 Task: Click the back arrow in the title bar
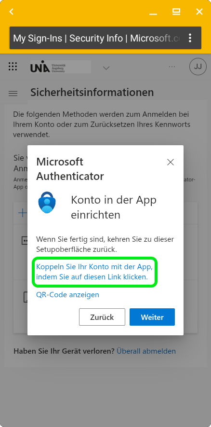point(12,12)
